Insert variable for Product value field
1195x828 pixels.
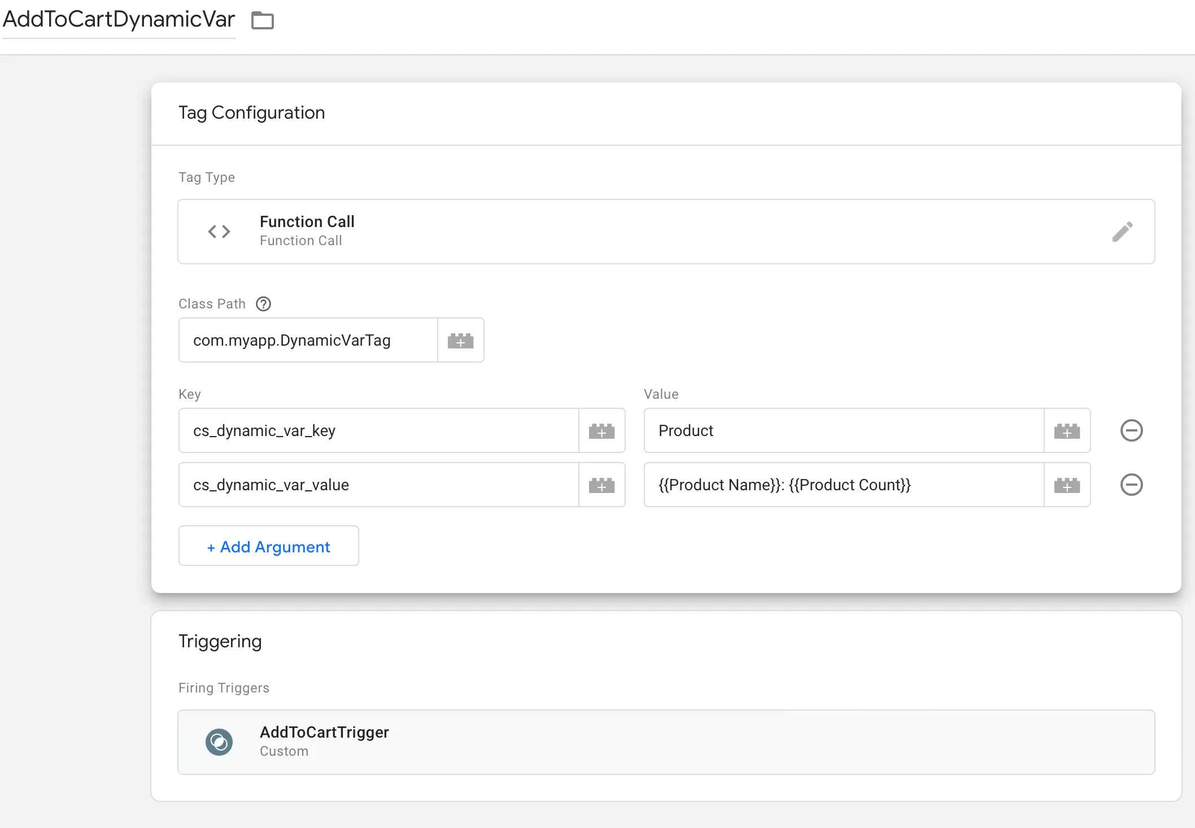(x=1067, y=431)
